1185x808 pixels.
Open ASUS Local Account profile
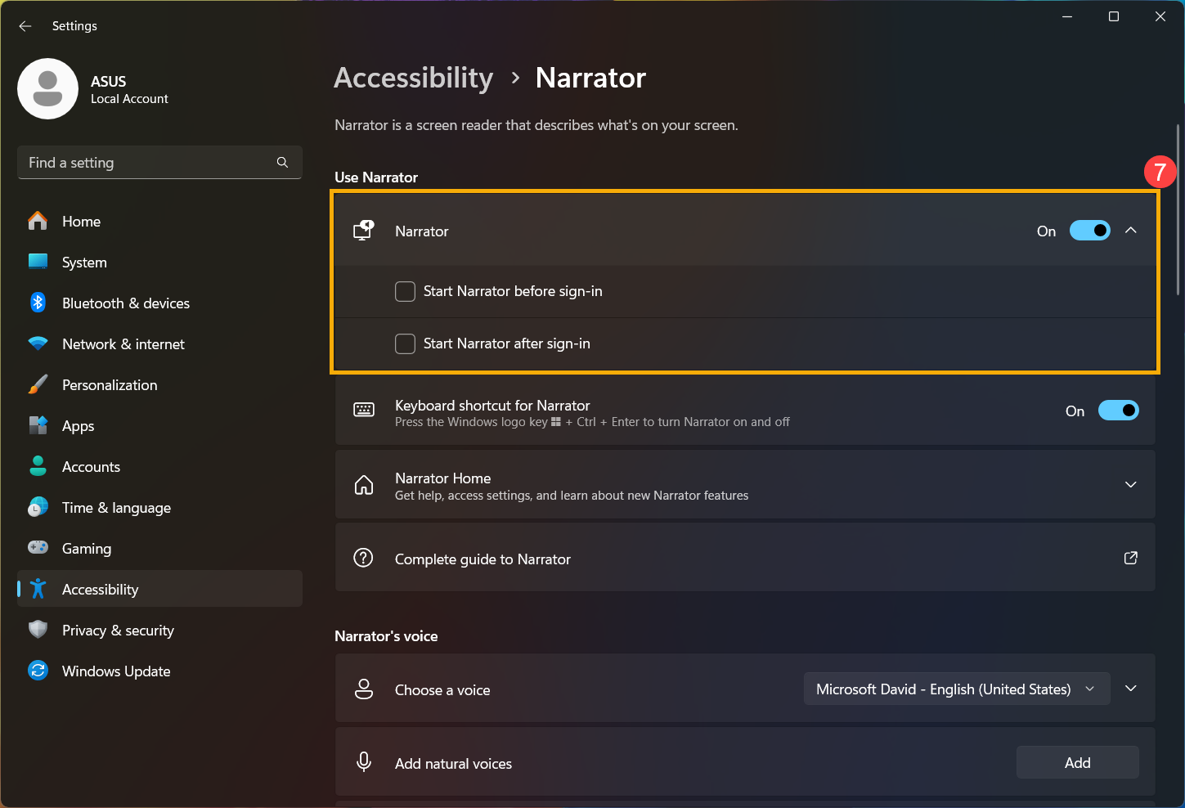(92, 88)
